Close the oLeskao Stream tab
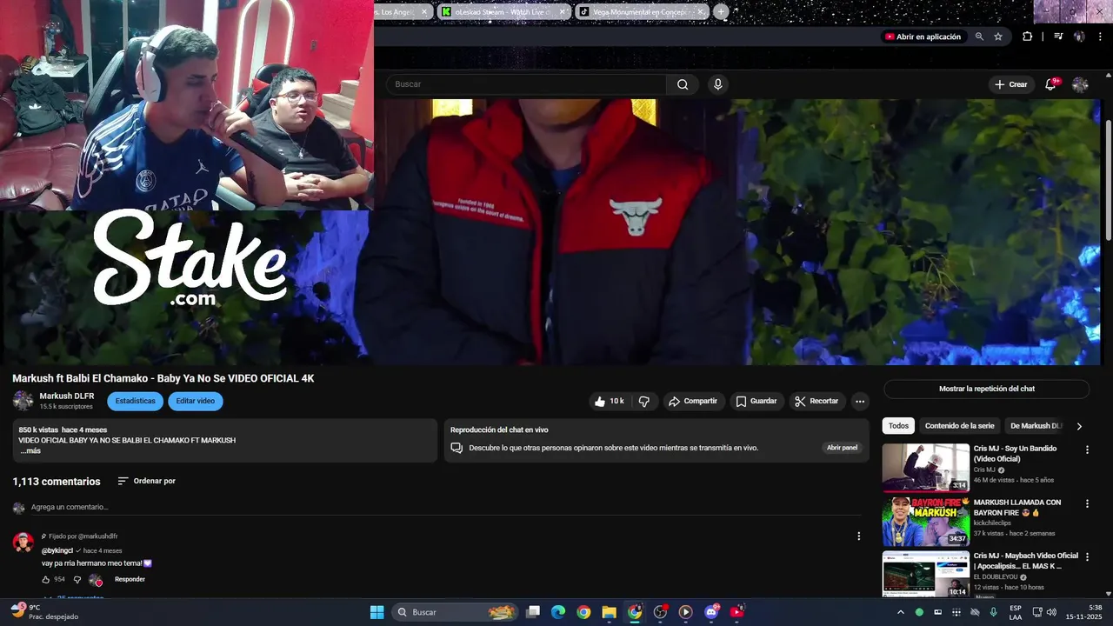Screen dimensions: 1113x626 coord(562,12)
